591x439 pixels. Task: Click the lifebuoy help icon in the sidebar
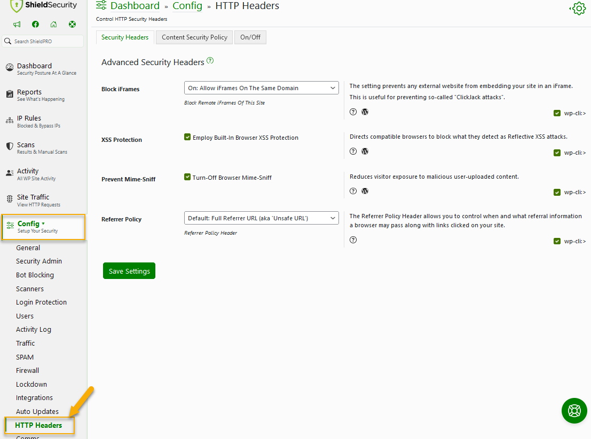coord(72,24)
